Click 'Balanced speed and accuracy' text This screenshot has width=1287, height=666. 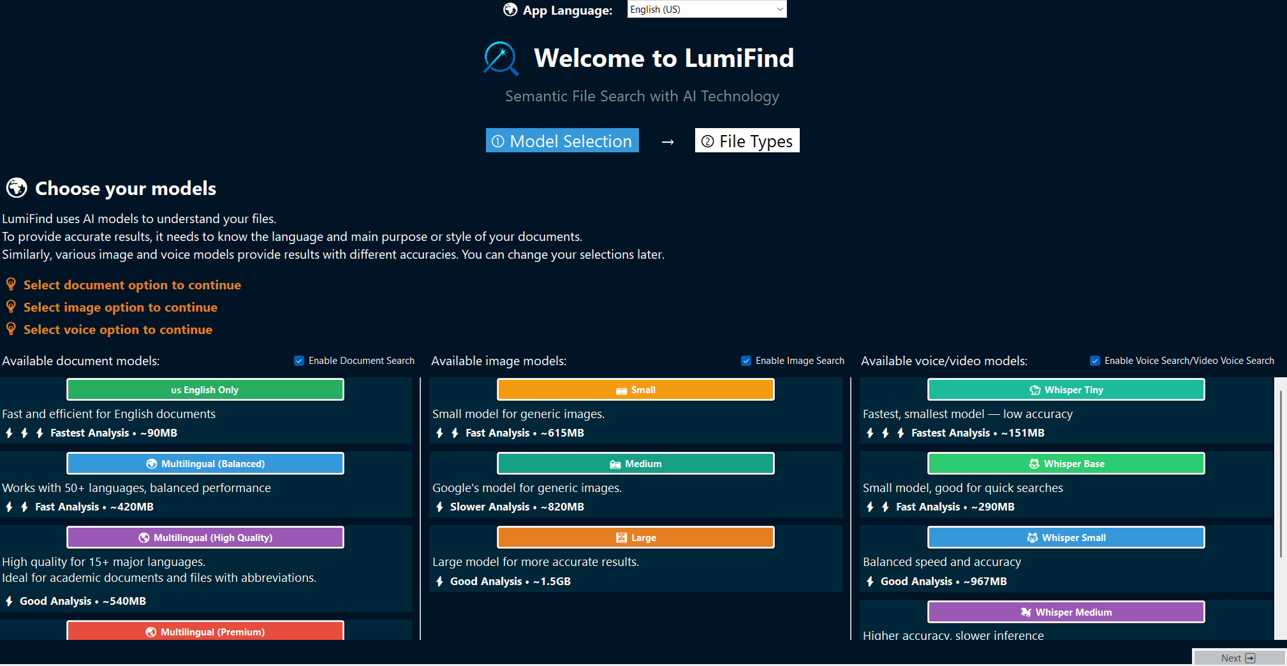[x=942, y=561]
